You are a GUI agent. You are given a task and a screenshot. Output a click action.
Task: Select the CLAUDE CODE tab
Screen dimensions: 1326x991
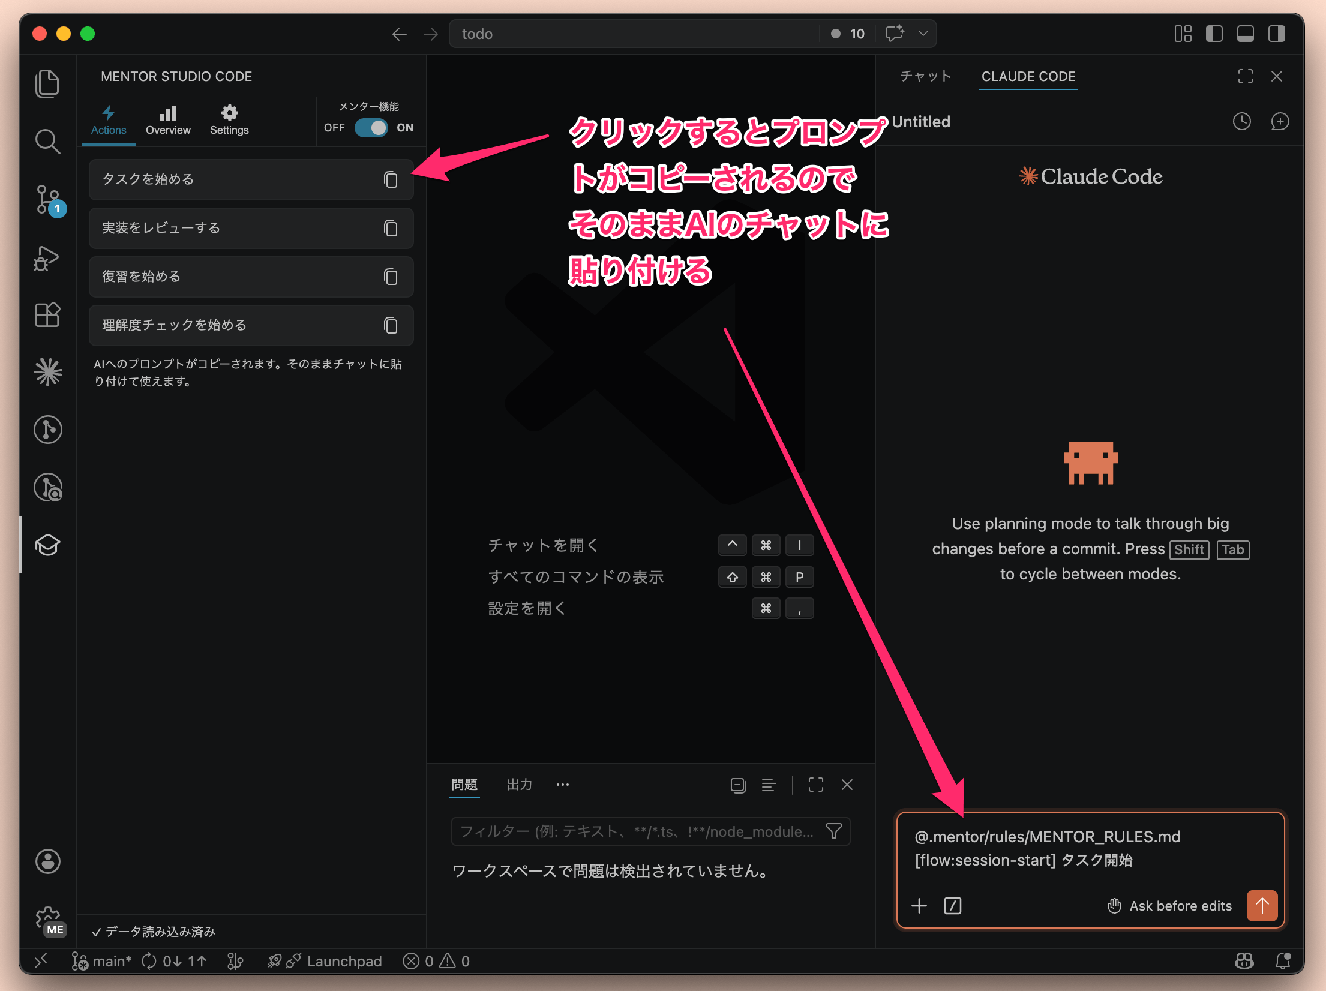point(1028,76)
